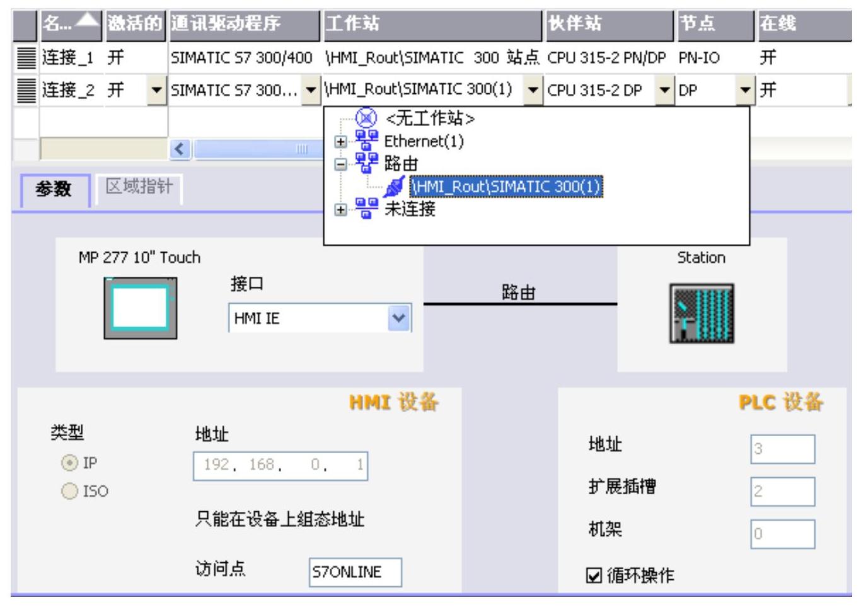Screen dimensions: 866x607
Task: Select the 连接_2 name cell
Action: click(71, 90)
